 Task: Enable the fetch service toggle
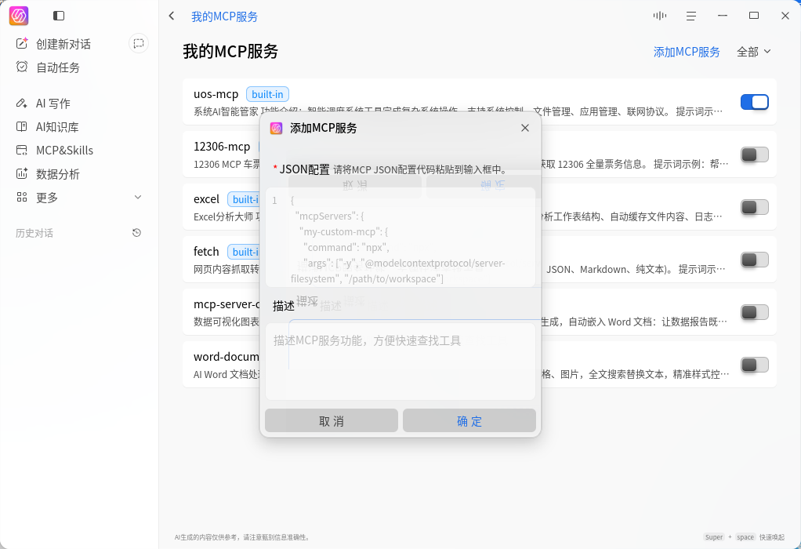point(755,260)
